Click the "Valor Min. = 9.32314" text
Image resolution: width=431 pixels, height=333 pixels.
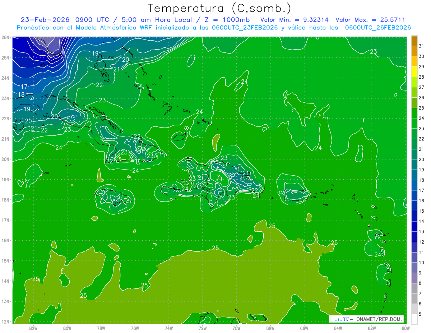coord(295,20)
